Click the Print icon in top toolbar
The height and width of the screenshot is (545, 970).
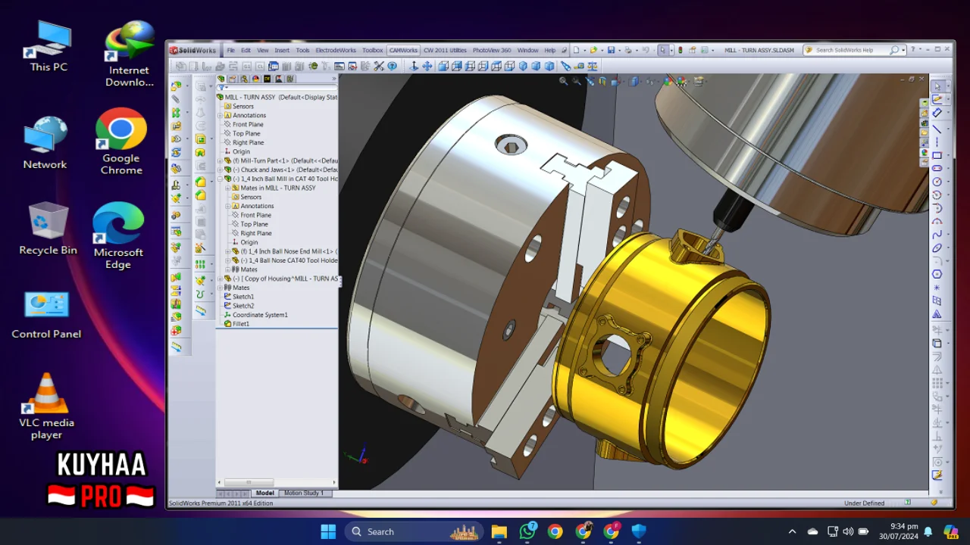click(x=627, y=50)
